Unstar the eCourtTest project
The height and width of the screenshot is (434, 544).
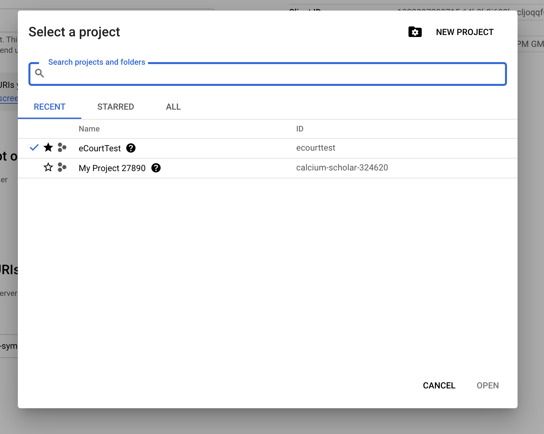[x=48, y=148]
